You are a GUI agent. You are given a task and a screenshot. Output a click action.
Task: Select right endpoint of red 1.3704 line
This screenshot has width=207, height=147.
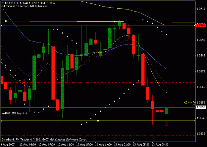[x=194, y=26]
